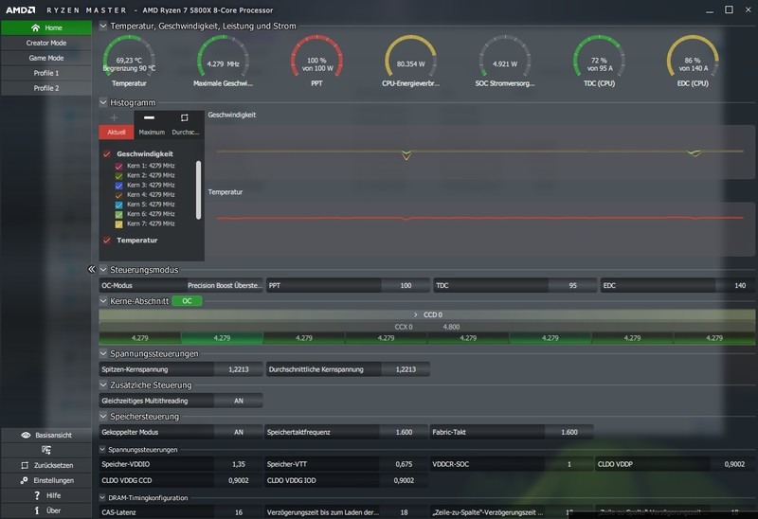Select the Aktuell histogram tab
Image resolution: width=758 pixels, height=519 pixels.
coord(116,132)
